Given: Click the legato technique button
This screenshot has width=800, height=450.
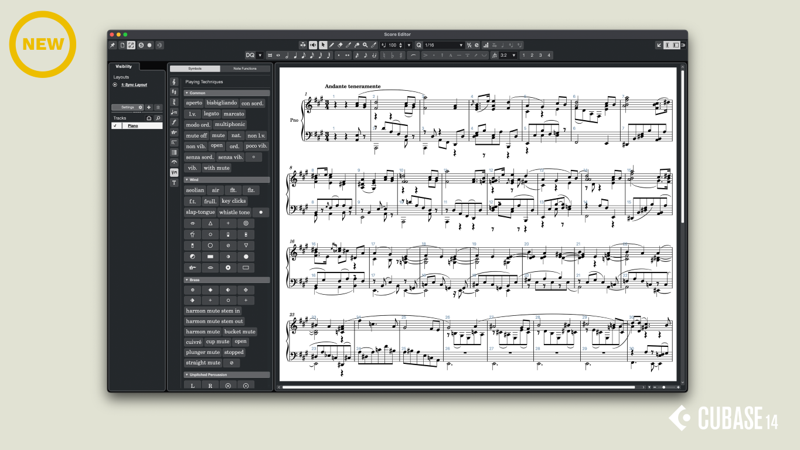Looking at the screenshot, I should coord(212,114).
